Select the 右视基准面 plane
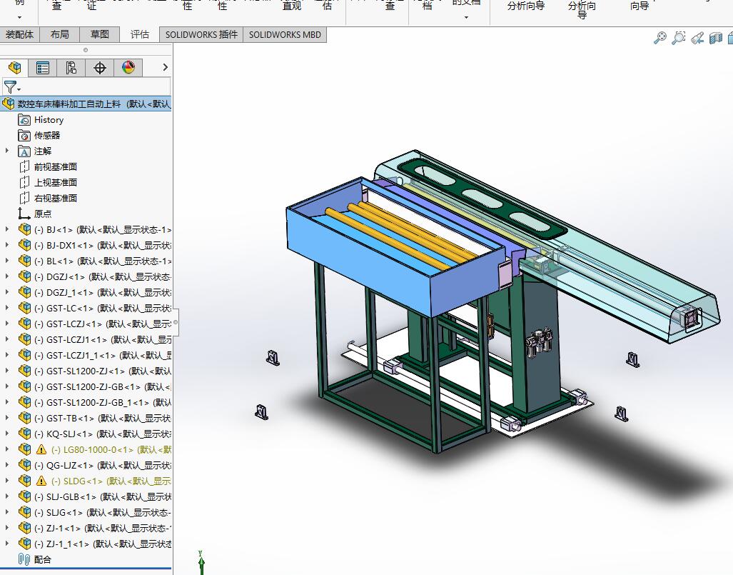Image resolution: width=733 pixels, height=575 pixels. tap(48, 199)
